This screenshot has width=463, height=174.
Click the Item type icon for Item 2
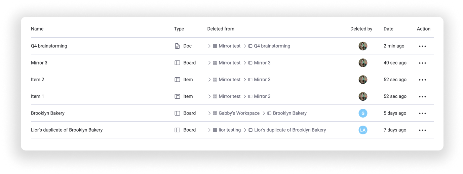[x=177, y=80]
